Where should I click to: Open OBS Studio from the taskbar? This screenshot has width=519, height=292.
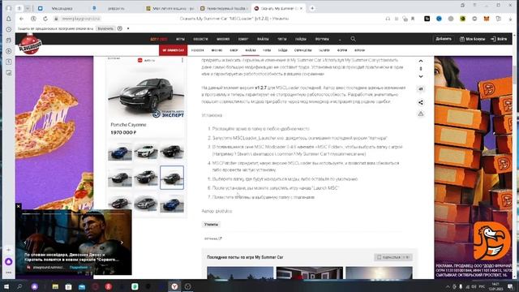[x=187, y=286]
